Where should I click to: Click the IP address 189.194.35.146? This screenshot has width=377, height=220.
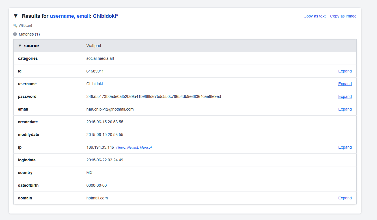100,147
